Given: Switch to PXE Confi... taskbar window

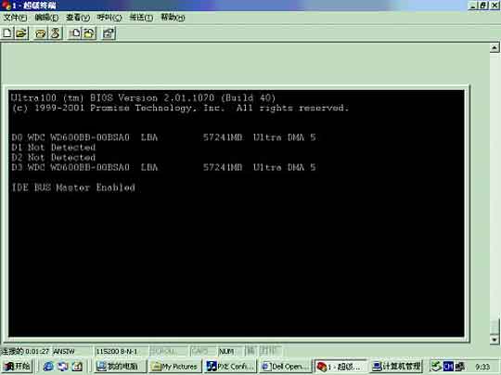Looking at the screenshot, I should [230, 367].
